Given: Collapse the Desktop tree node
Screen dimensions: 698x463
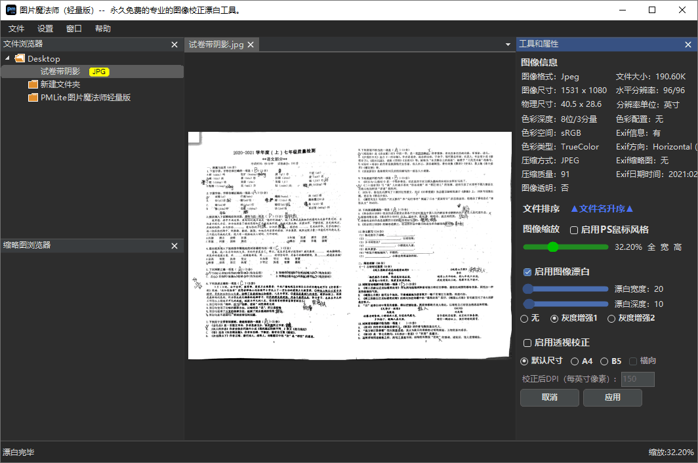Looking at the screenshot, I should (x=9, y=58).
